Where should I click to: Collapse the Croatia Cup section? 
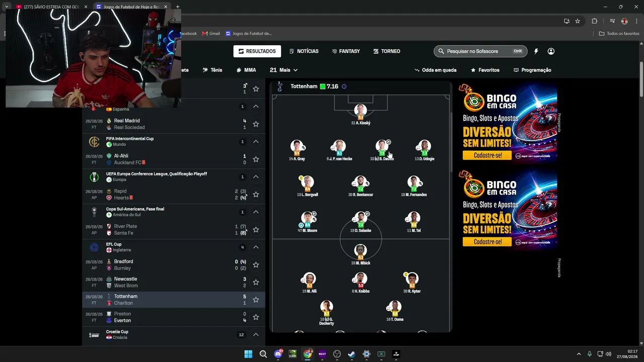coord(256,335)
